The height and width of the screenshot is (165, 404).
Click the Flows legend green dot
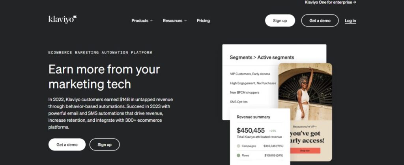(238, 155)
